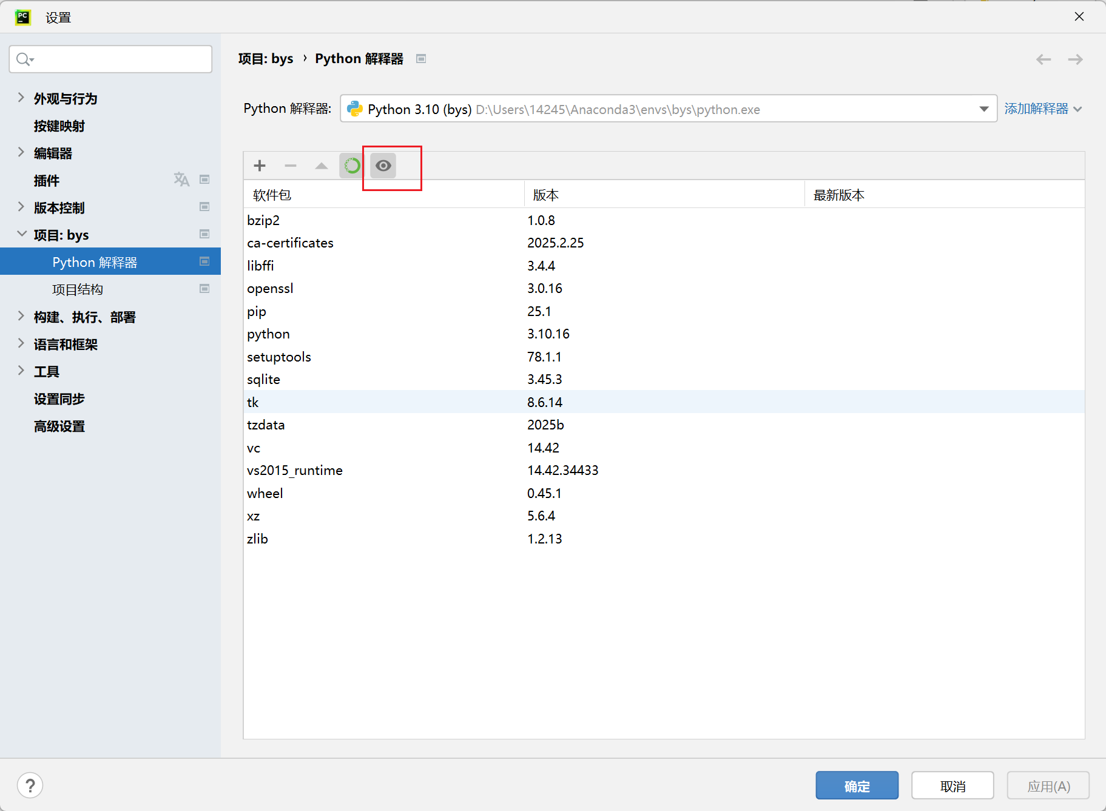The image size is (1106, 811).
Task: Go forward with the right arrow
Action: [1076, 59]
